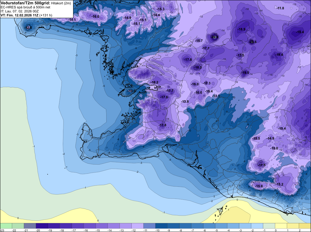This screenshot has width=311, height=232.
Task: Click the title text 'Veðurstofan/T2m 500grid:'
Action: [x=26, y=3]
